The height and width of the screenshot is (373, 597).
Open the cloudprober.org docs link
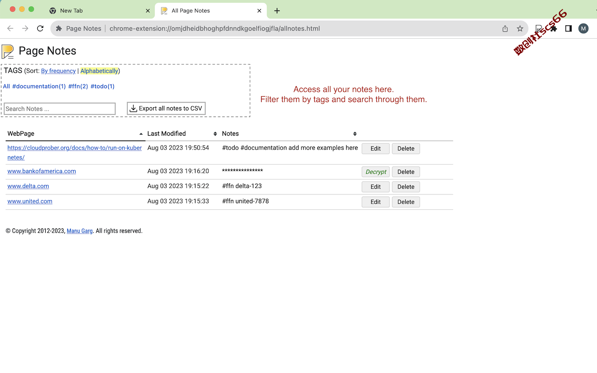click(x=75, y=152)
